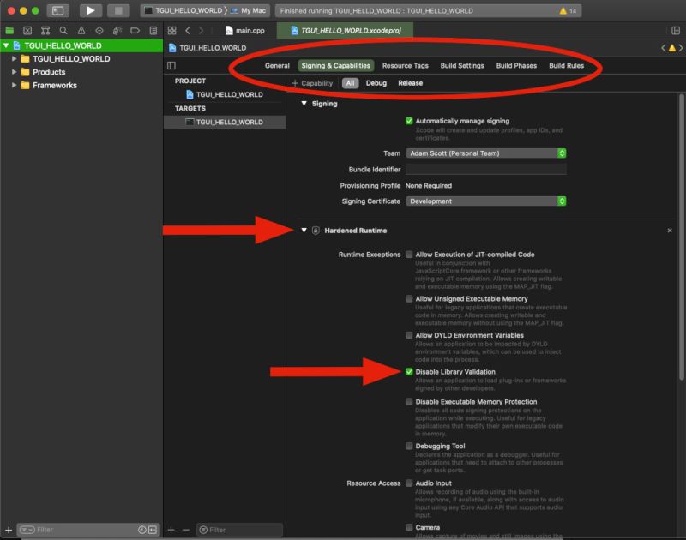Image resolution: width=686 pixels, height=540 pixels.
Task: Add a Capability
Action: pos(312,83)
